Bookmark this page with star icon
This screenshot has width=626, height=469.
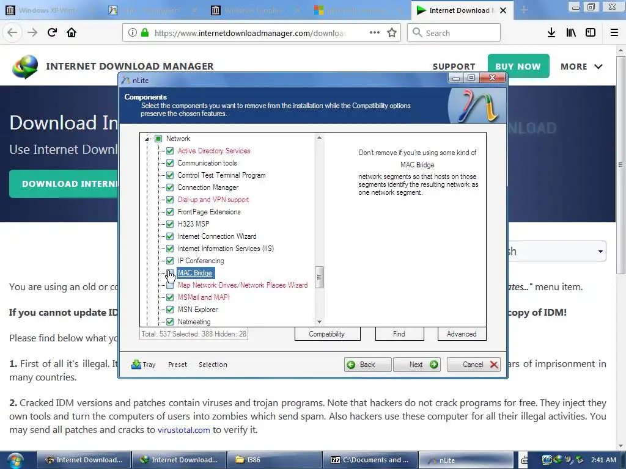click(x=392, y=33)
